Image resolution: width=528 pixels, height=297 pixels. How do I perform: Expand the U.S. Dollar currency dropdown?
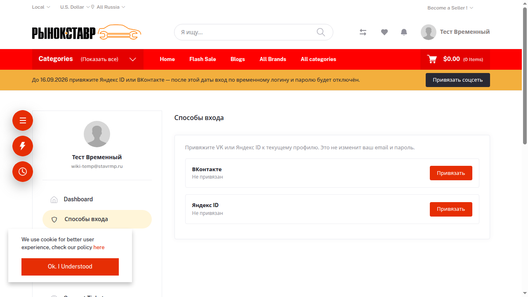pos(75,7)
